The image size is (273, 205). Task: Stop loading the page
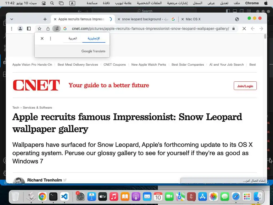tap(244, 29)
